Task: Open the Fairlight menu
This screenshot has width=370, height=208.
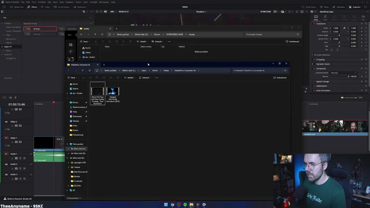Action: click(94, 2)
